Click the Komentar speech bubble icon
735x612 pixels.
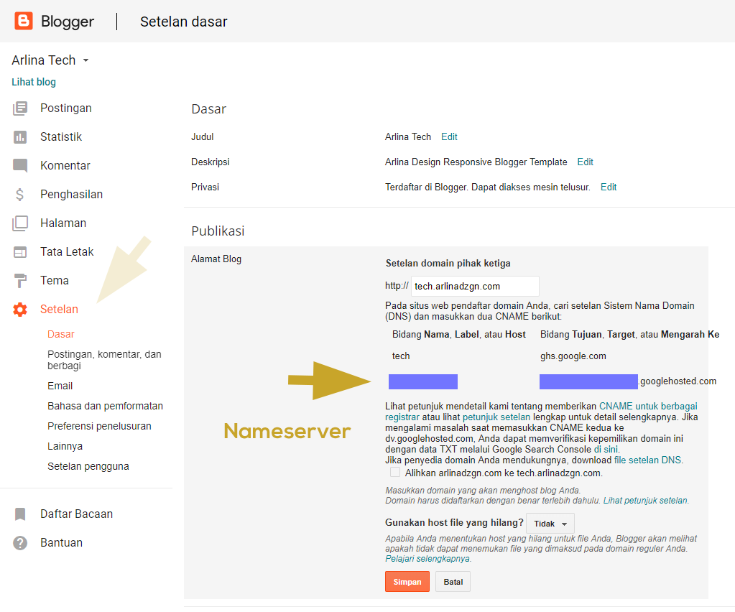click(x=20, y=165)
